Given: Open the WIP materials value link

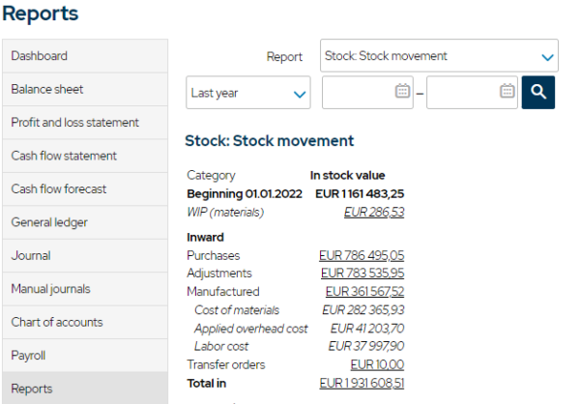Looking at the screenshot, I should pyautogui.click(x=374, y=212).
